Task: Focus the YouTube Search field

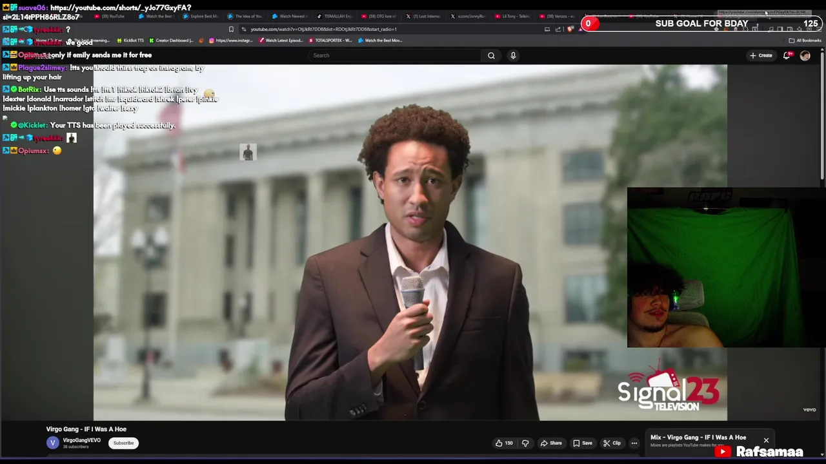Action: 396,55
